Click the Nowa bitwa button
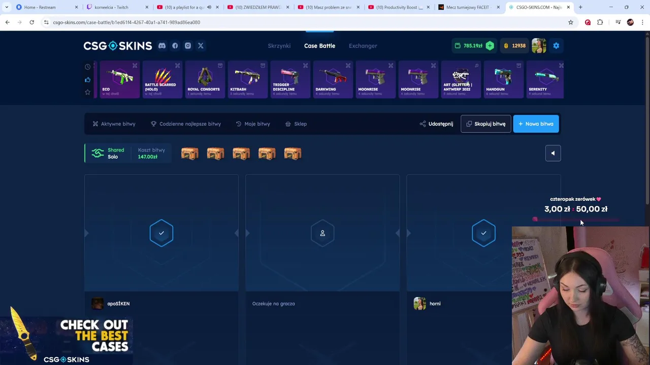Viewport: 650px width, 365px height. point(536,124)
